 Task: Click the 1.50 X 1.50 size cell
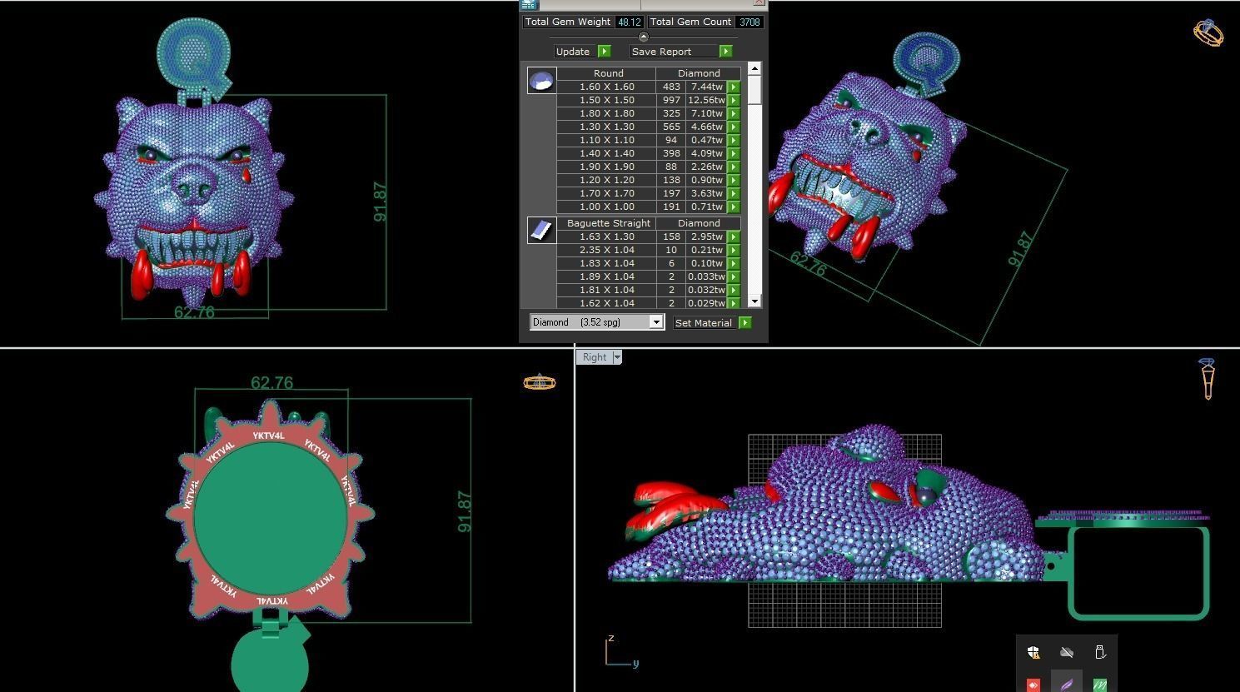tap(606, 100)
